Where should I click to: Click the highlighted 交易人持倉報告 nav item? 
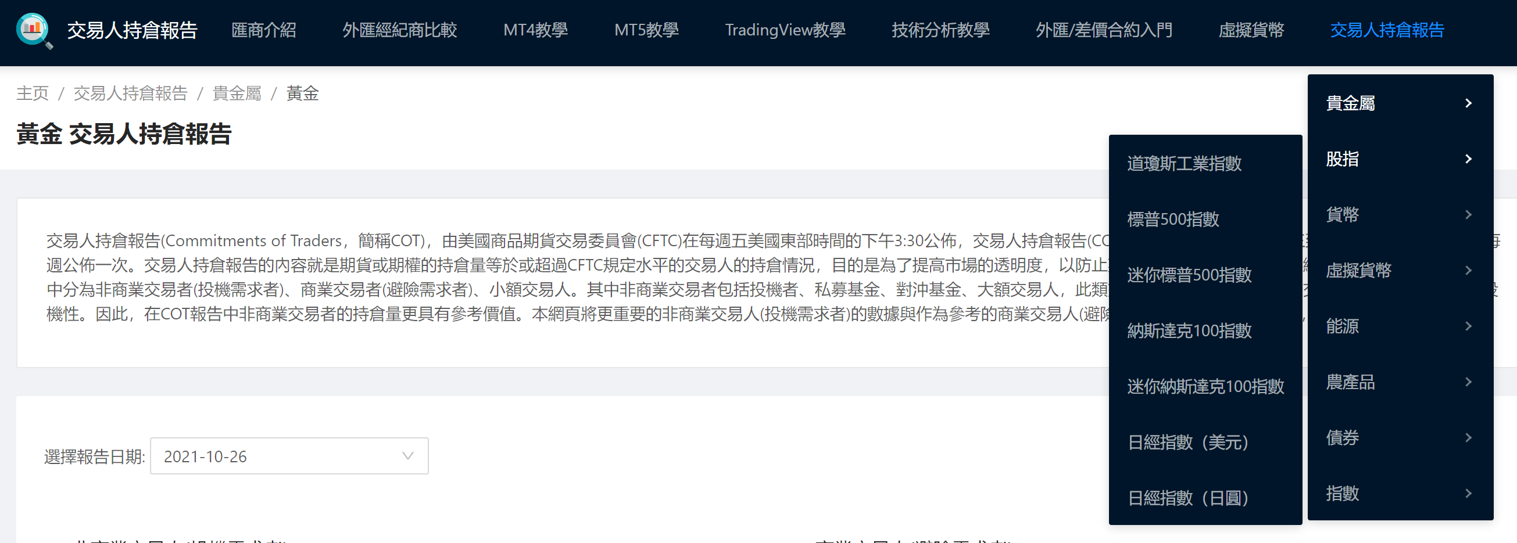point(1387,30)
